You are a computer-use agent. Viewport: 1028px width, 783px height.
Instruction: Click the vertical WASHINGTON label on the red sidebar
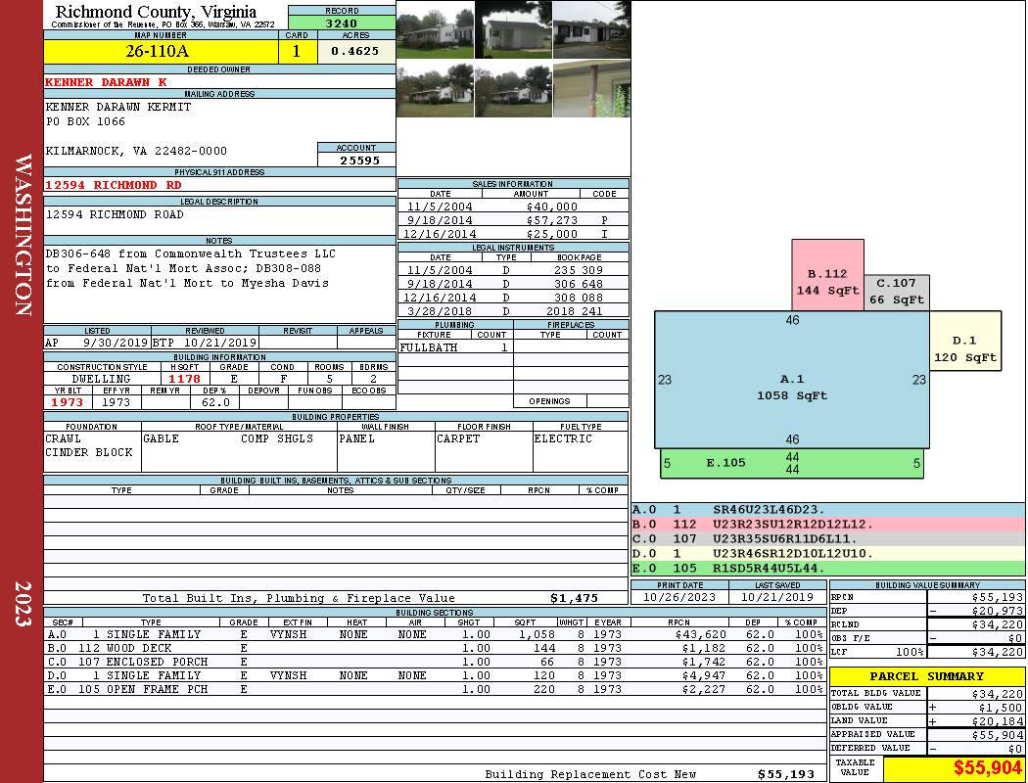23,235
